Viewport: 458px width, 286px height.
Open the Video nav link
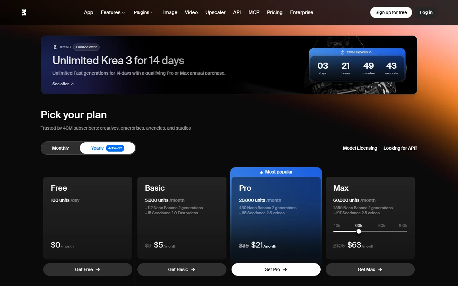[x=191, y=12]
